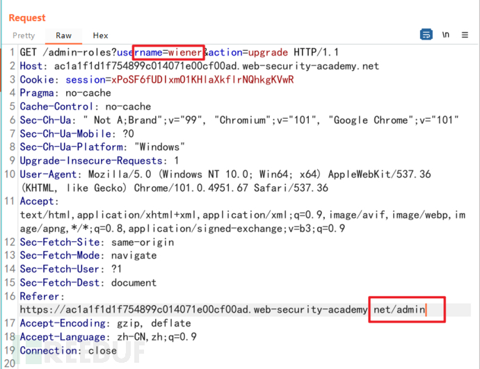Open the hamburger menu of Request panel
This screenshot has width=480, height=369.
pos(465,34)
